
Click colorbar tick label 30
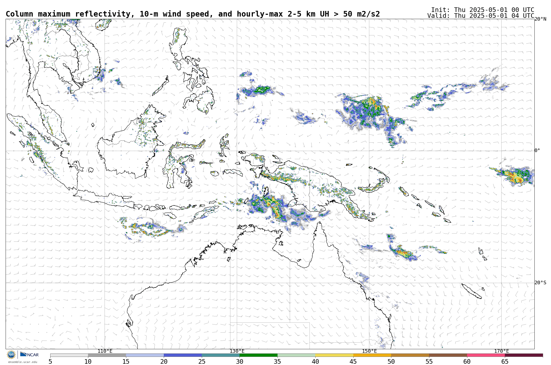point(240,361)
